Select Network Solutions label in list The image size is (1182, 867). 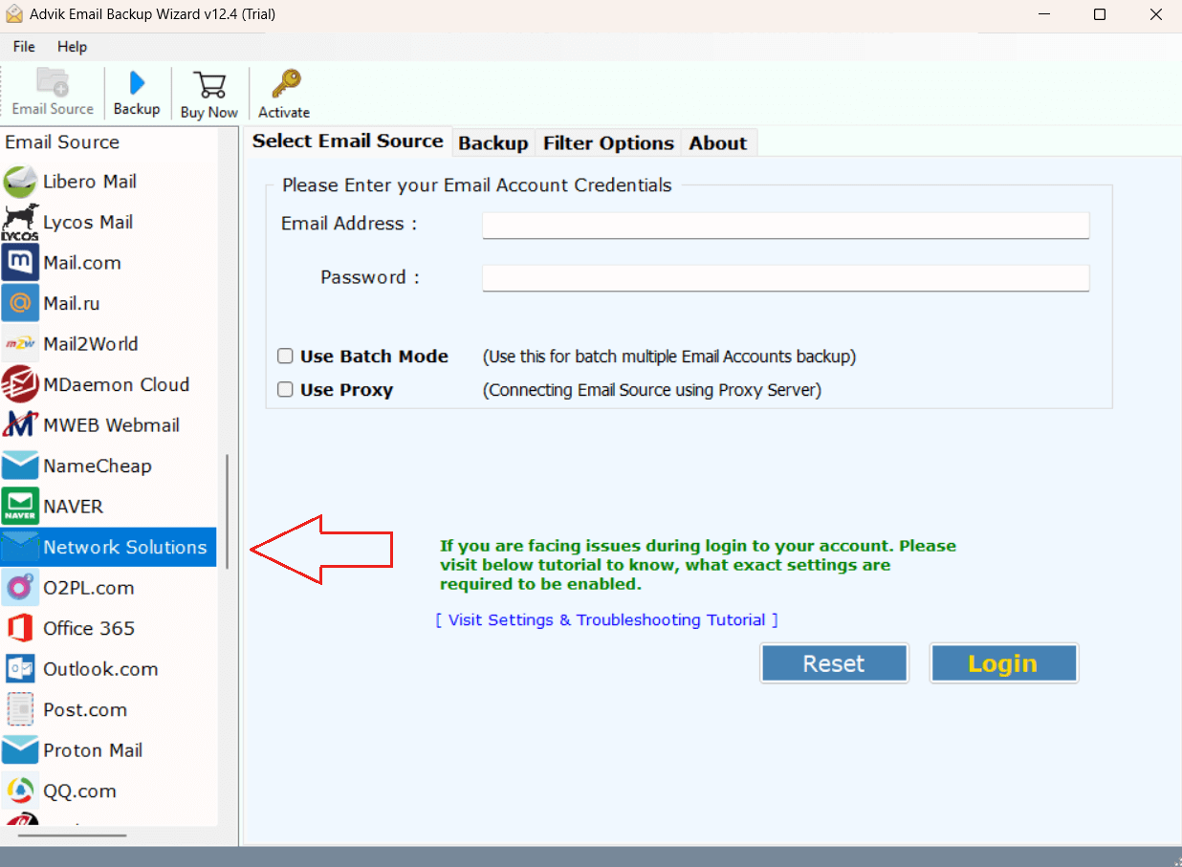pyautogui.click(x=125, y=547)
